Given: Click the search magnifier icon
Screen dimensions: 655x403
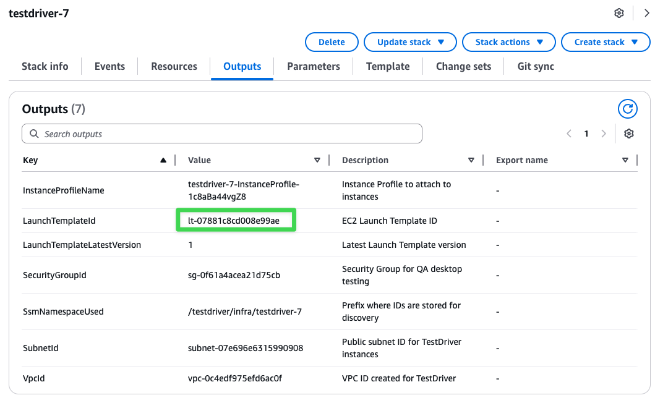Looking at the screenshot, I should (x=33, y=134).
